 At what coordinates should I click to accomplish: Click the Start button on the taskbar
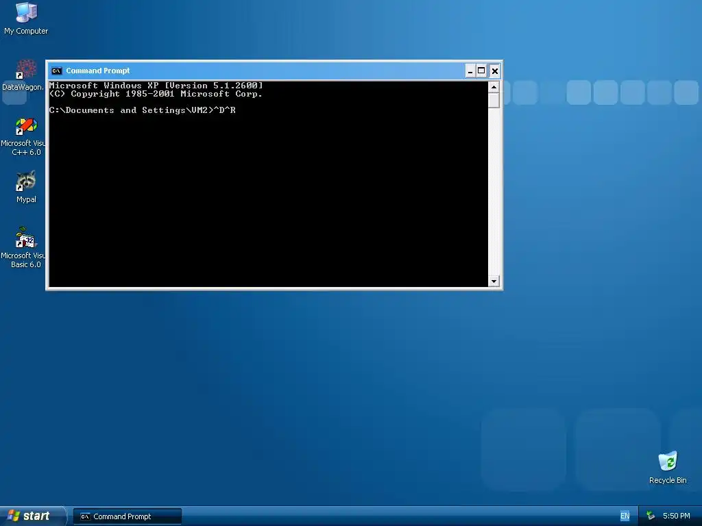coord(32,516)
